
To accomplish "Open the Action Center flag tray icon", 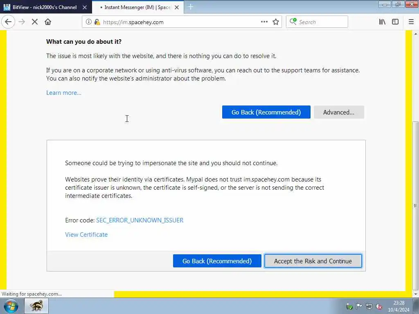I will [359, 306].
